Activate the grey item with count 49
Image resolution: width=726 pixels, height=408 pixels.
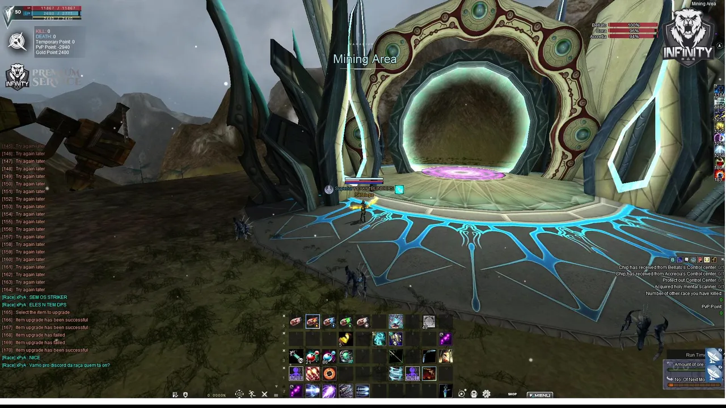pyautogui.click(x=429, y=322)
